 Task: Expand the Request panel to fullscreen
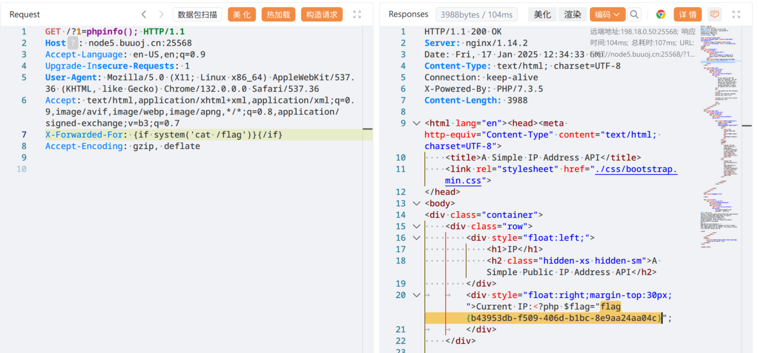[357, 14]
